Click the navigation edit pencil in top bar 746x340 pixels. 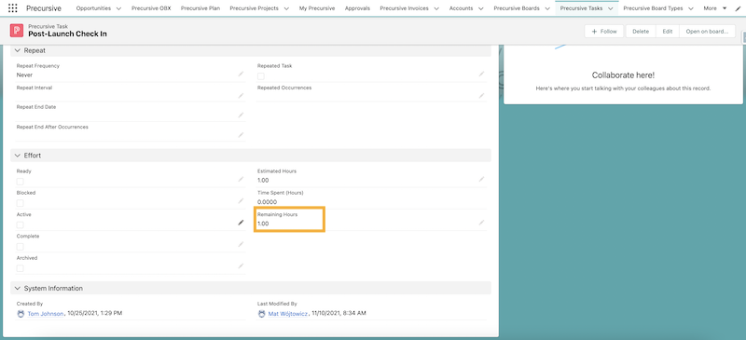[x=738, y=8]
